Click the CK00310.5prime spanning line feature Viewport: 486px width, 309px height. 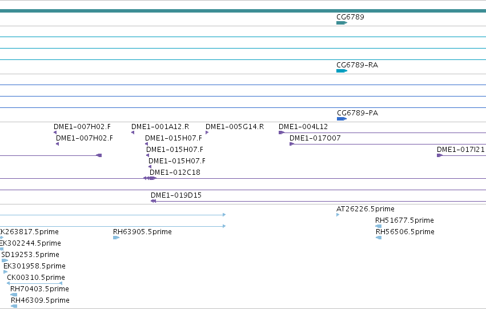click(34, 283)
